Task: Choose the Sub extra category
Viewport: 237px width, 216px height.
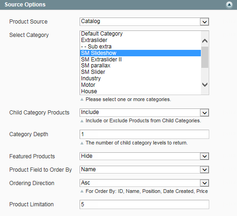Action: [x=141, y=47]
